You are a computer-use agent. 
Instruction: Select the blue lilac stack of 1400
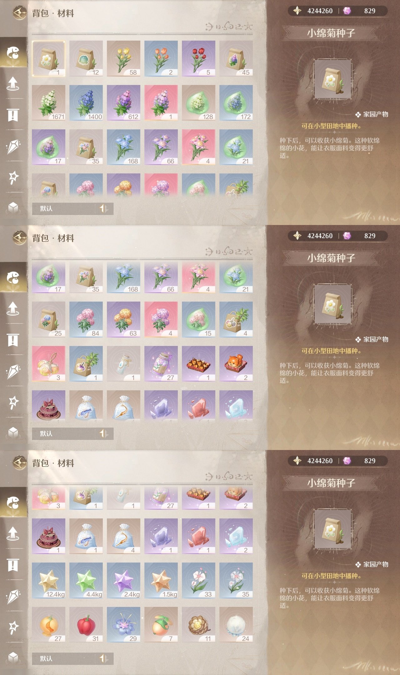(x=86, y=103)
